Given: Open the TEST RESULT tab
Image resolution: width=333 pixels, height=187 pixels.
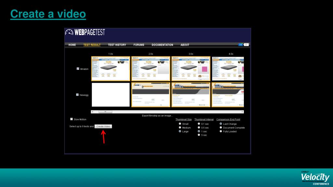Looking at the screenshot, I should 92,45.
